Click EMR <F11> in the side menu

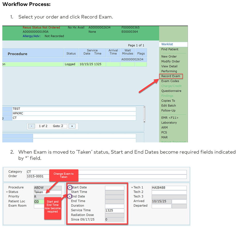170,118
